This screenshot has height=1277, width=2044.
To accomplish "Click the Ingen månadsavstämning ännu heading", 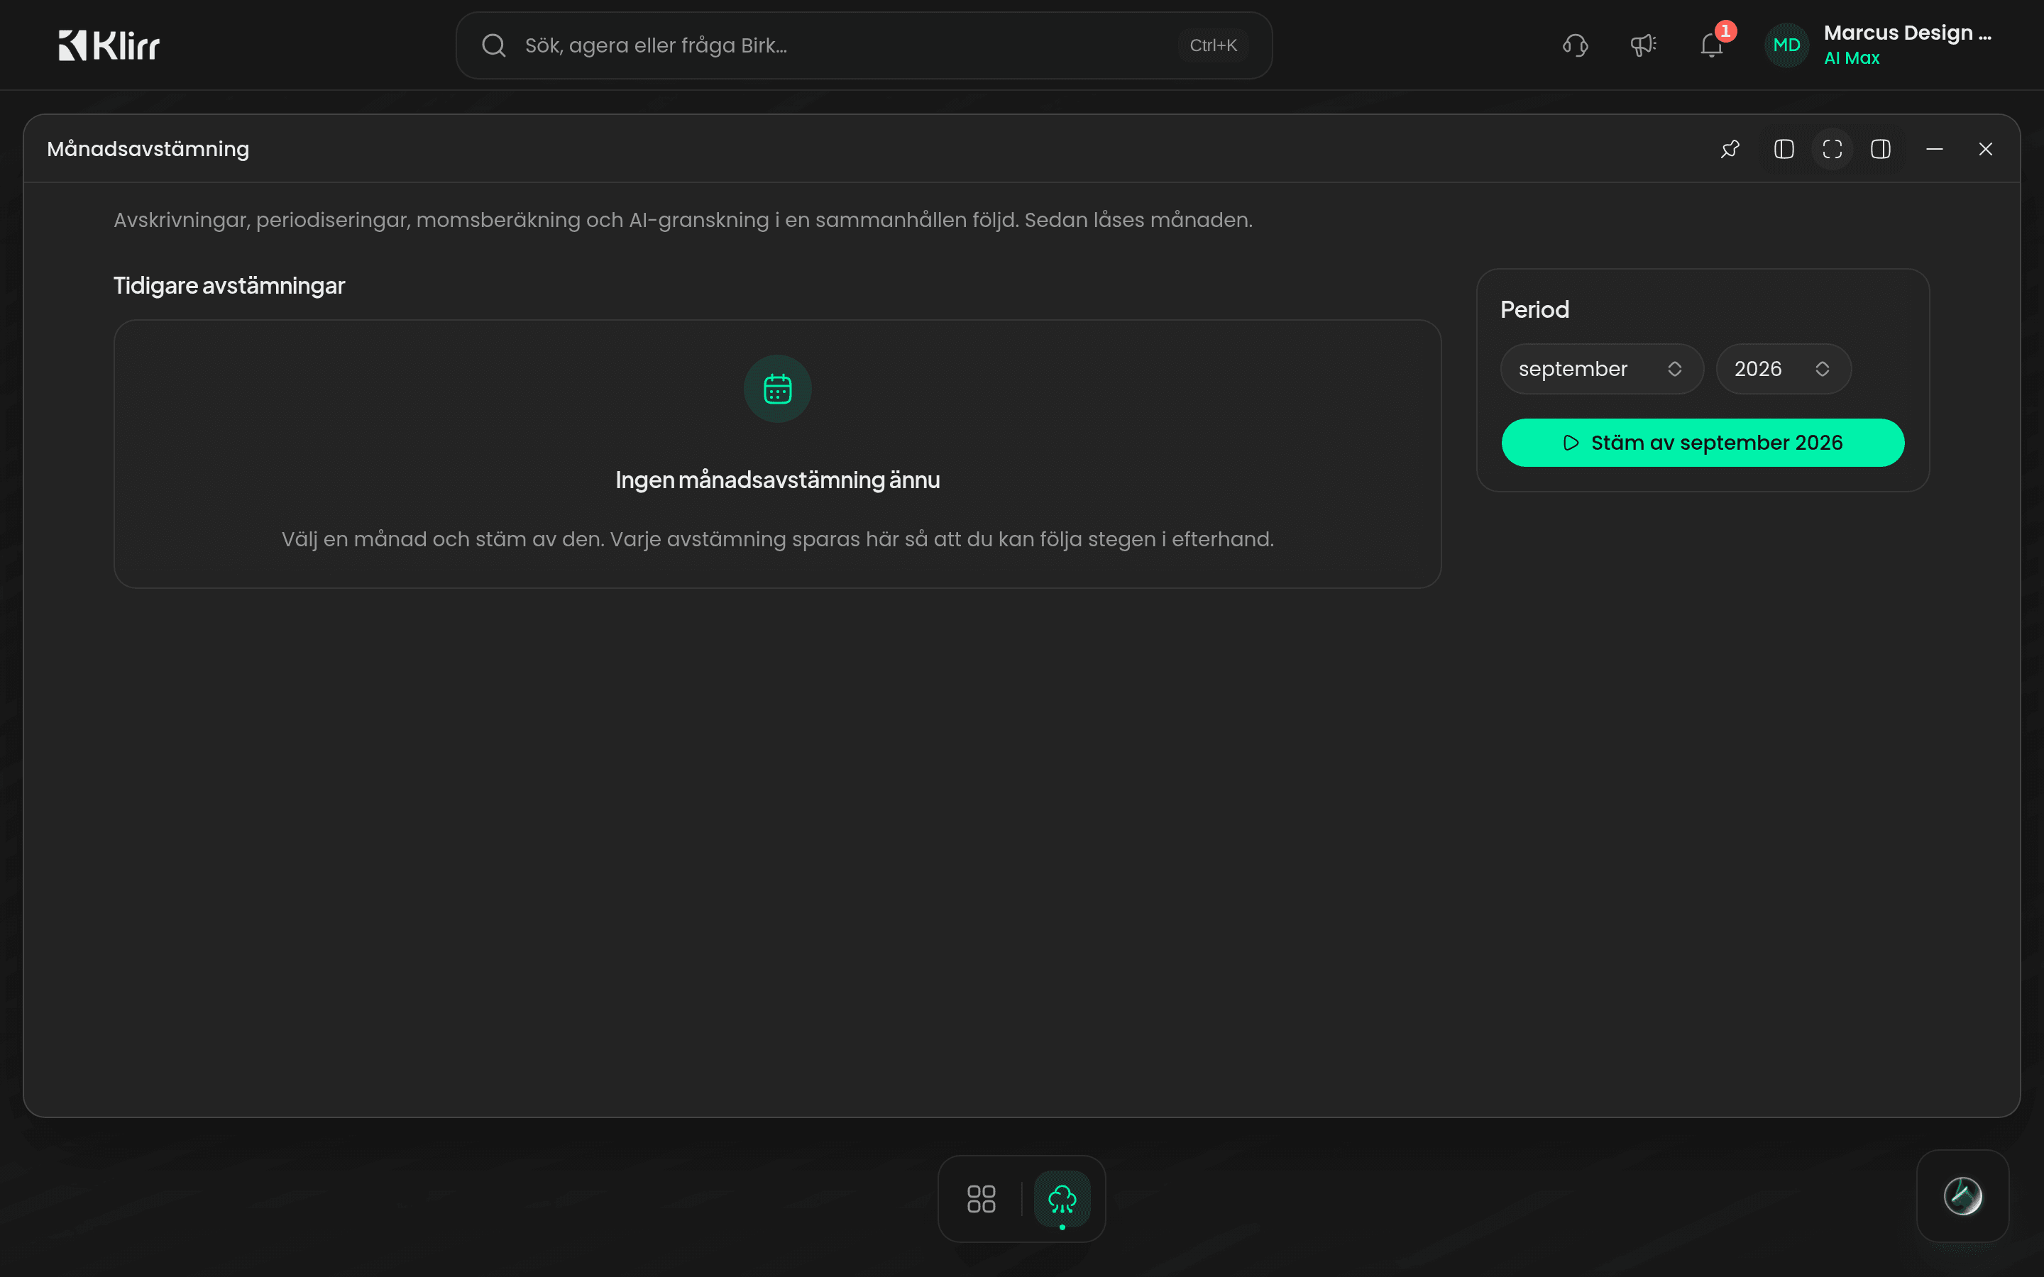I will click(778, 480).
